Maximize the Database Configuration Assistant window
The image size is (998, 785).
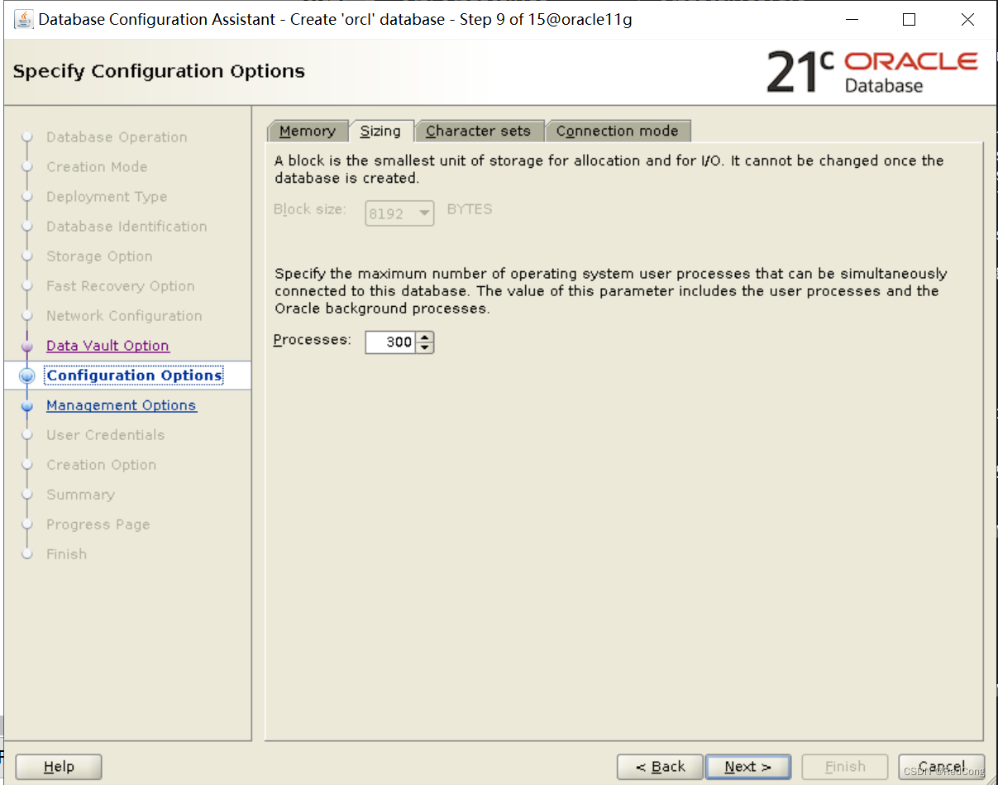(x=909, y=20)
